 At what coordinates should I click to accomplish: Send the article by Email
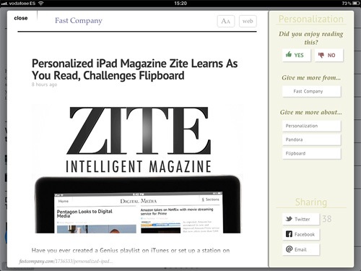(301, 249)
